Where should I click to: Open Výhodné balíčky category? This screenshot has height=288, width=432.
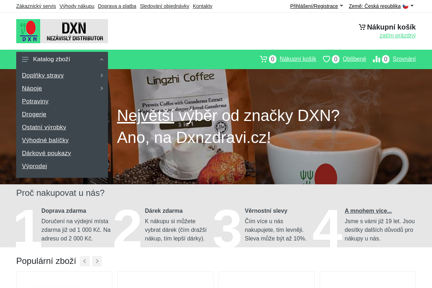pos(45,140)
